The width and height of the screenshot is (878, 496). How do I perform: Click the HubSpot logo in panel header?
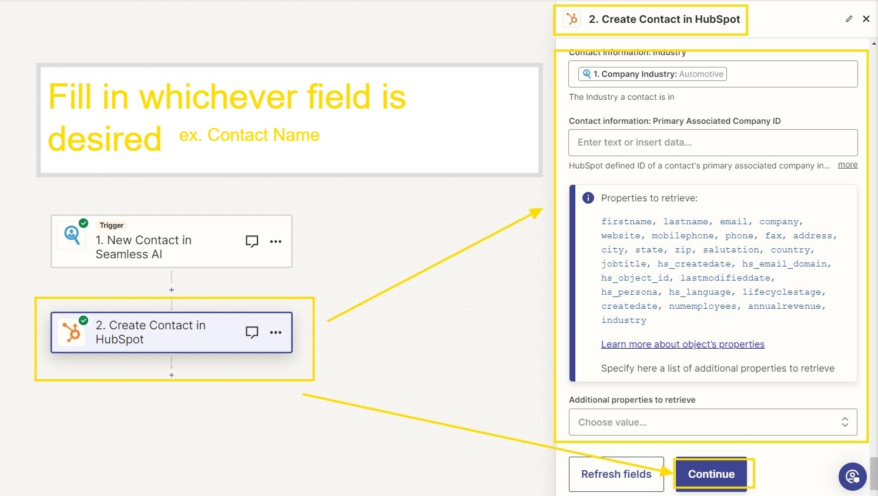pos(572,19)
